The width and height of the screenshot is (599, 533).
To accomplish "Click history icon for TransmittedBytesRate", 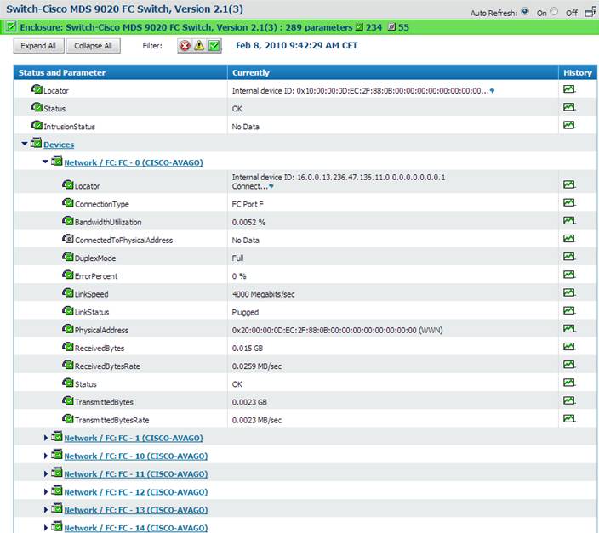I will point(568,419).
